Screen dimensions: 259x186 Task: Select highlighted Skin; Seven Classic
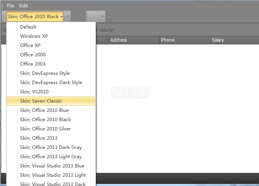pyautogui.click(x=51, y=101)
